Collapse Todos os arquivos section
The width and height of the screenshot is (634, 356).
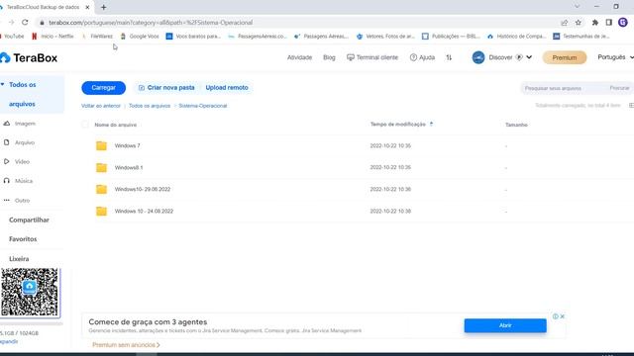click(3, 84)
